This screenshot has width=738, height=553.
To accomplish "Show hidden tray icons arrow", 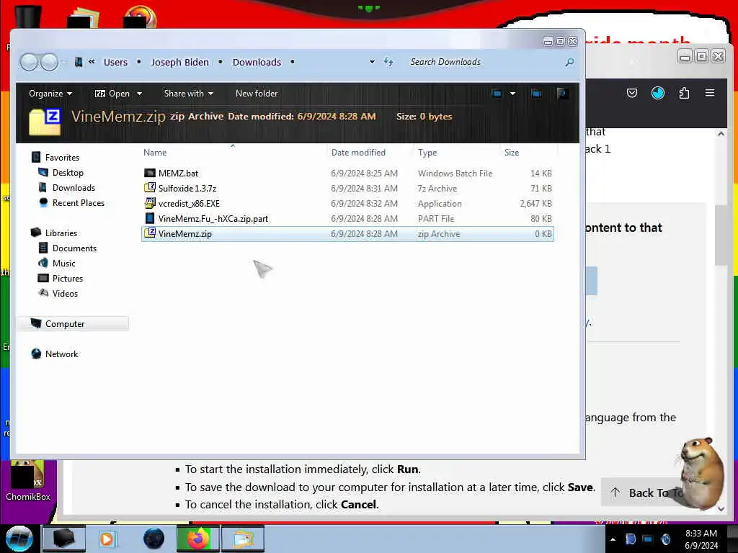I will (x=613, y=539).
